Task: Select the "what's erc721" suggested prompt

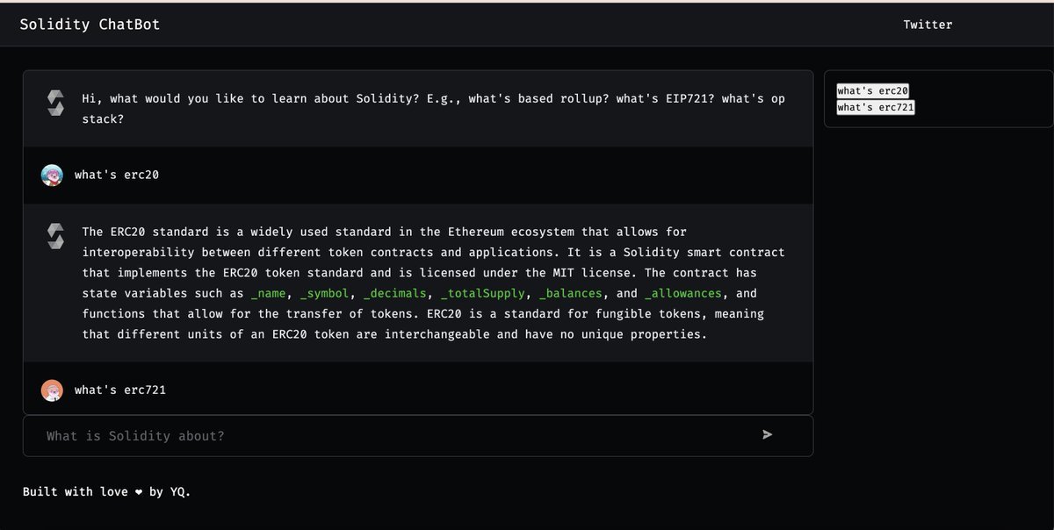Action: click(x=875, y=107)
